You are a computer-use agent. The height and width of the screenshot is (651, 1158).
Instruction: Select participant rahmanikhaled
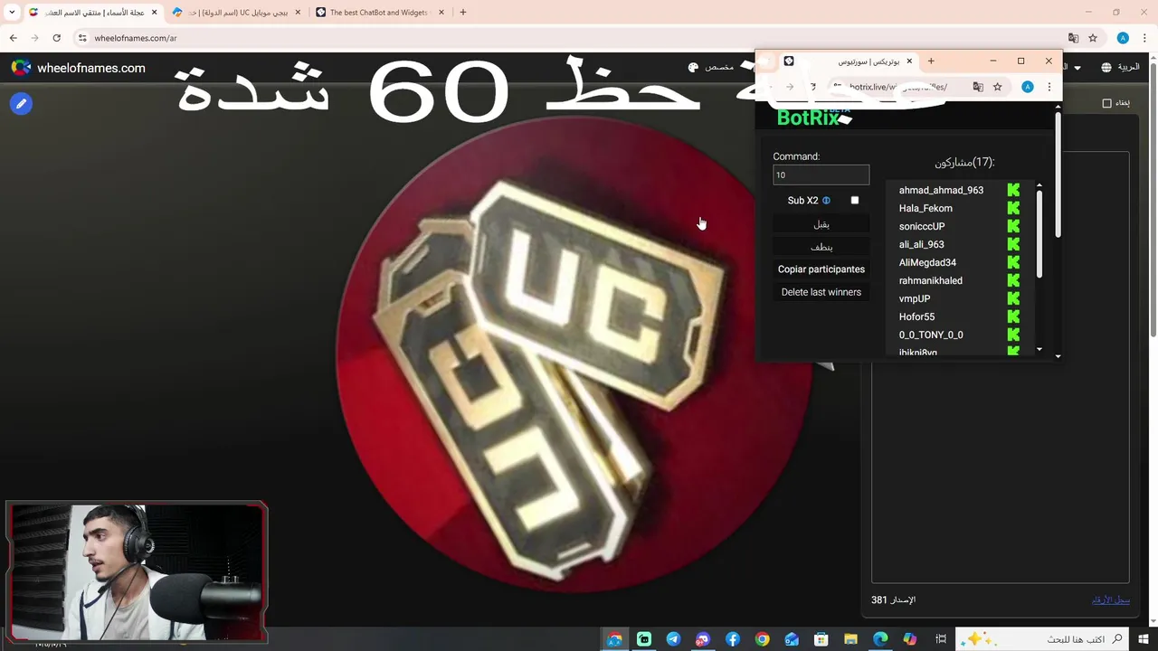[930, 280]
